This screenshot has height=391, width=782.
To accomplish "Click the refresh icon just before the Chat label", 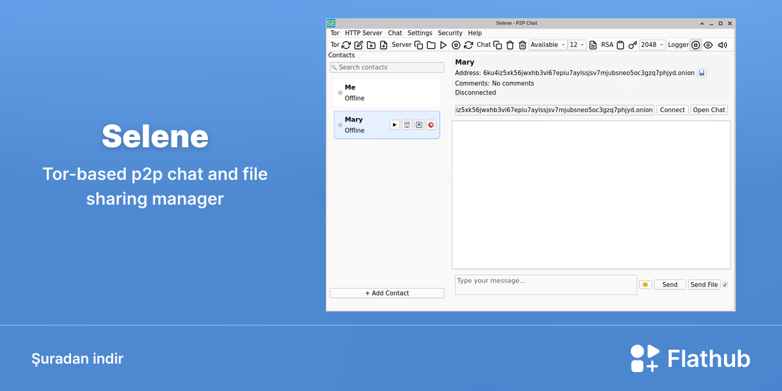I will point(469,45).
